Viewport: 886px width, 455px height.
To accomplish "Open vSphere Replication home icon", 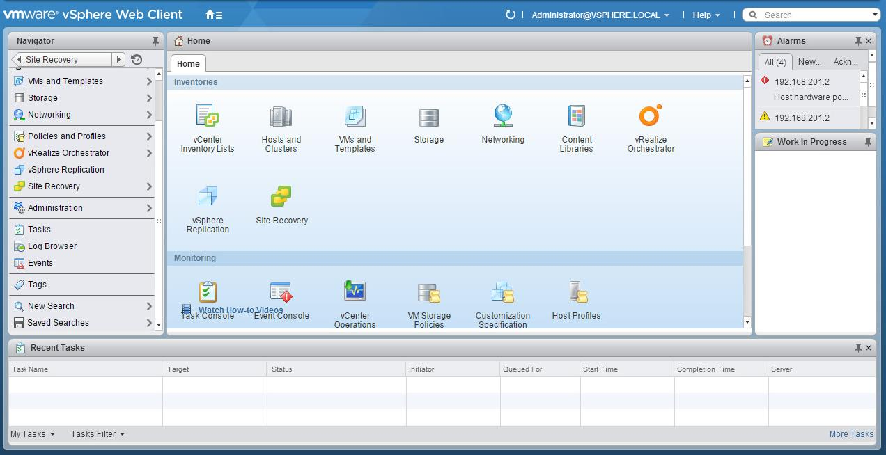I will pyautogui.click(x=208, y=196).
